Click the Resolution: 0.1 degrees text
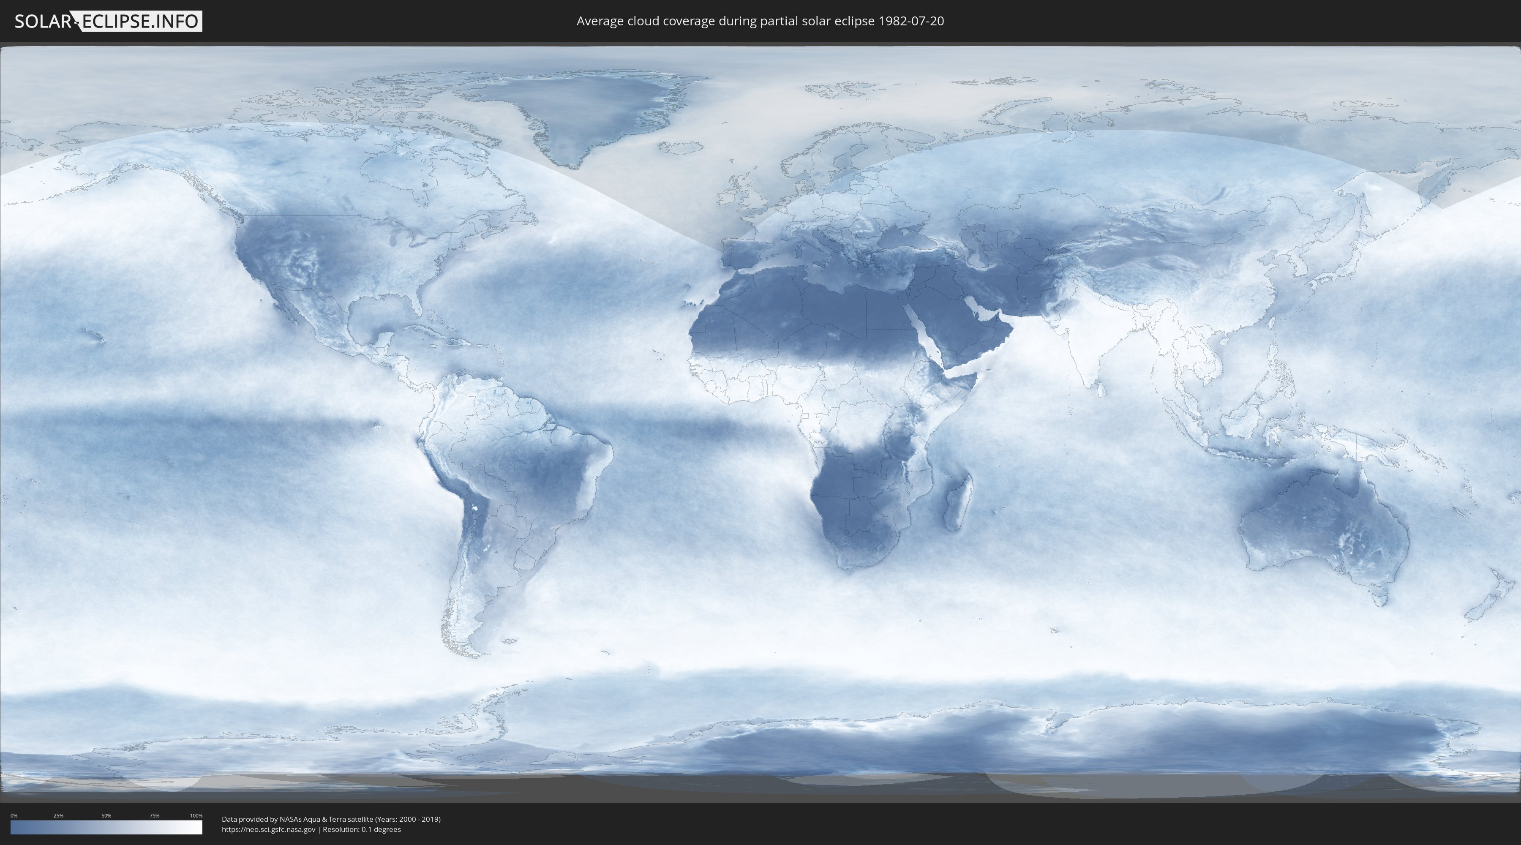The height and width of the screenshot is (845, 1521). tap(361, 830)
